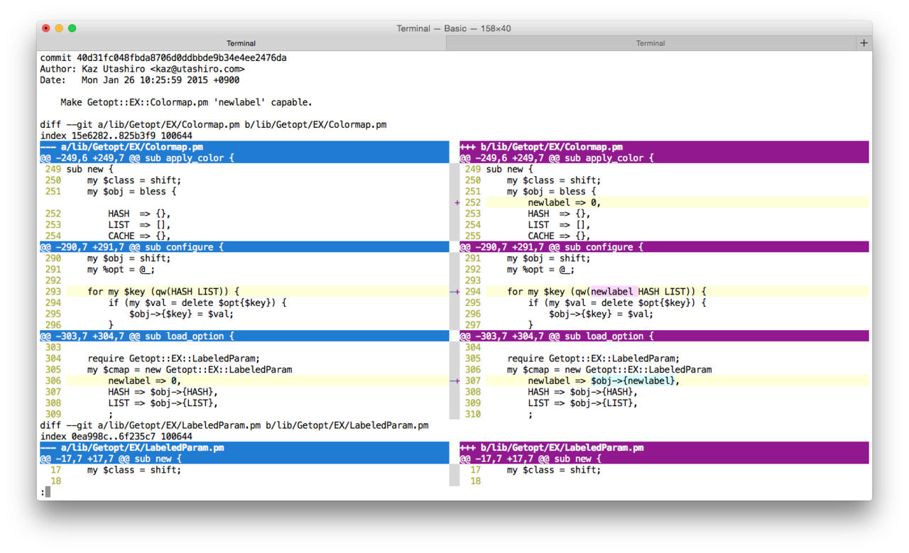Click right hunk header sub configure
Viewport: 909px width, 553px height.
664,247
